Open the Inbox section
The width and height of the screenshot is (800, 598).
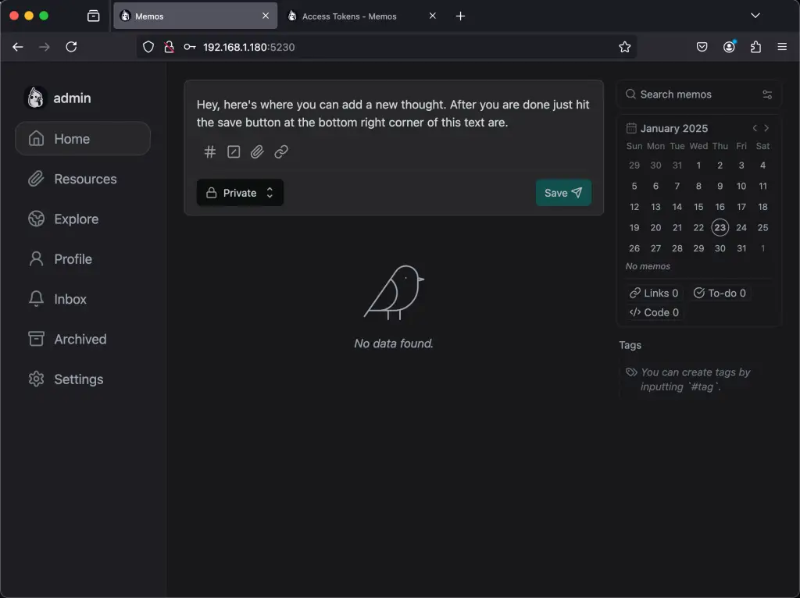(x=70, y=299)
